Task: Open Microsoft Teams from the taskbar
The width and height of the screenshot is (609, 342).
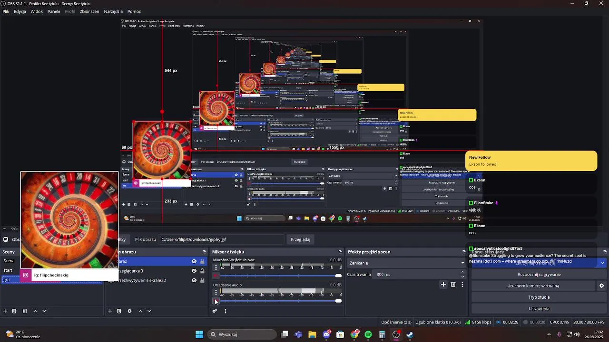Action: pyautogui.click(x=298, y=334)
